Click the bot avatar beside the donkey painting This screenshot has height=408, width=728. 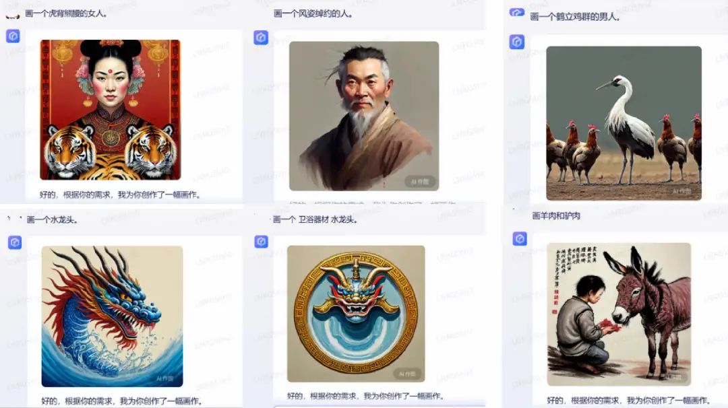click(520, 239)
